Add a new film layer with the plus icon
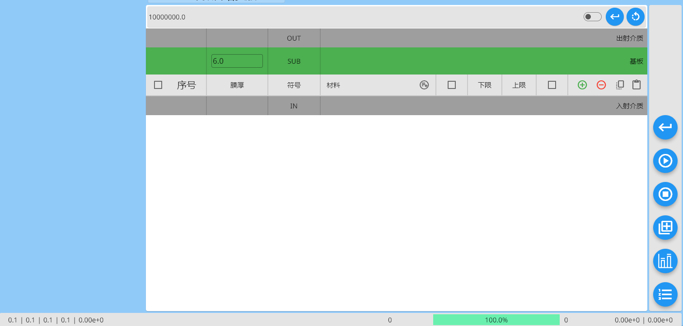 click(x=582, y=84)
